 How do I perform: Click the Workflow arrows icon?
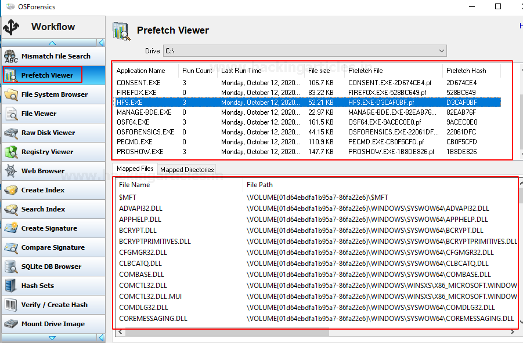pos(12,27)
